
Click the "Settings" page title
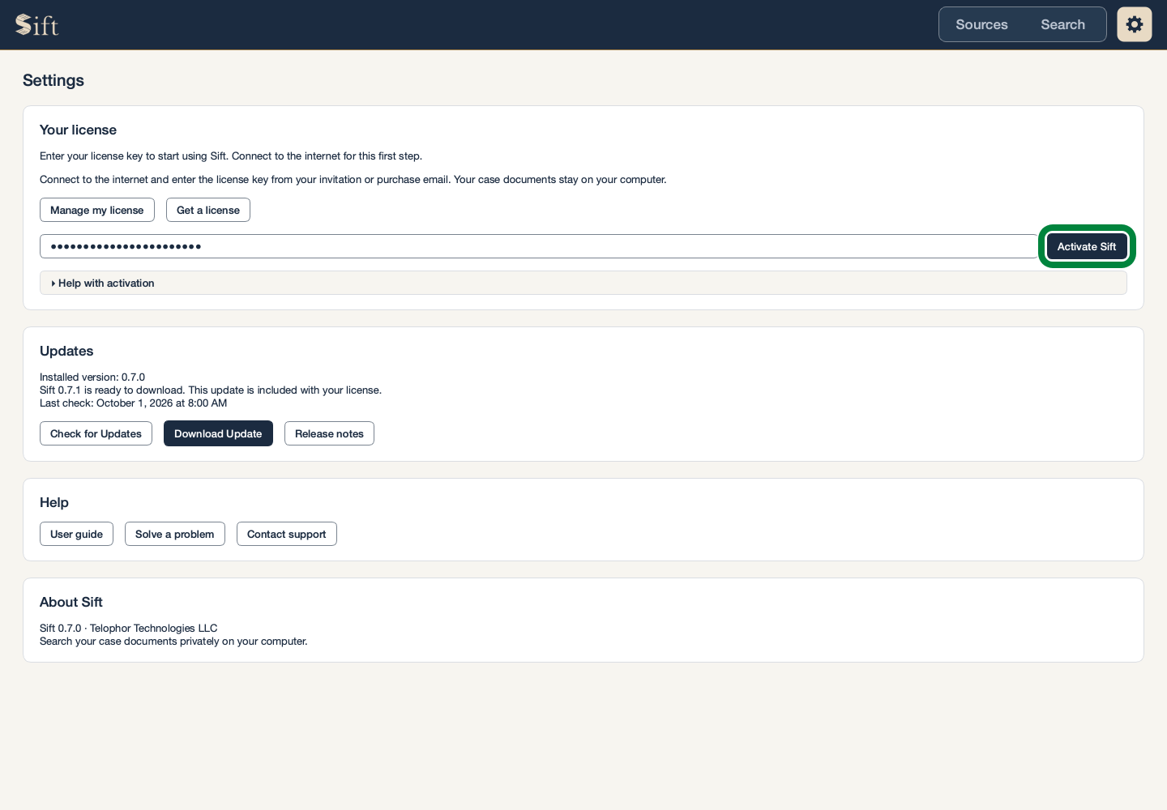(x=53, y=80)
